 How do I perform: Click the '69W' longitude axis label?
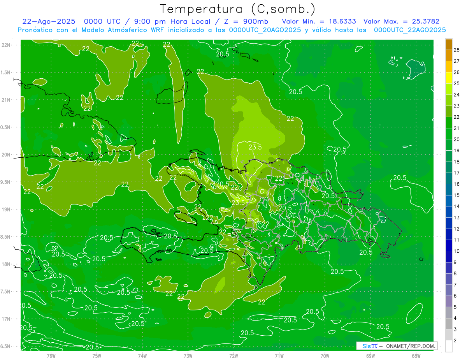click(x=370, y=356)
